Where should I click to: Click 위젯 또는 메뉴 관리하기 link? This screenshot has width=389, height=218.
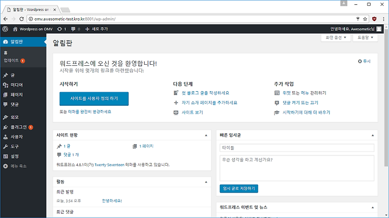304,93
